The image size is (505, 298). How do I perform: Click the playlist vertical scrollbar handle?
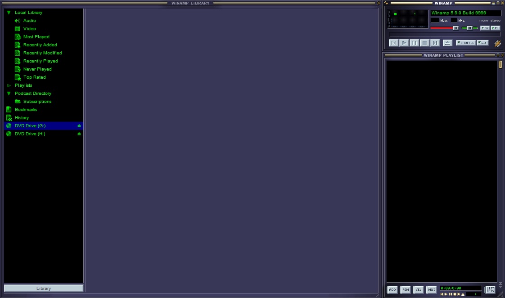500,65
